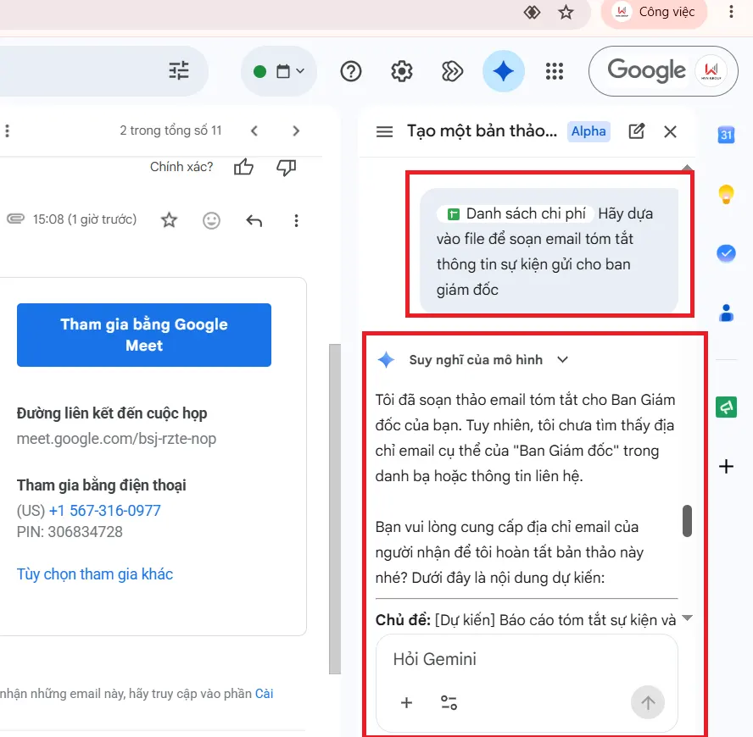Viewport: 753px width, 737px height.
Task: Bookmark this page with the star icon
Action: pyautogui.click(x=566, y=12)
